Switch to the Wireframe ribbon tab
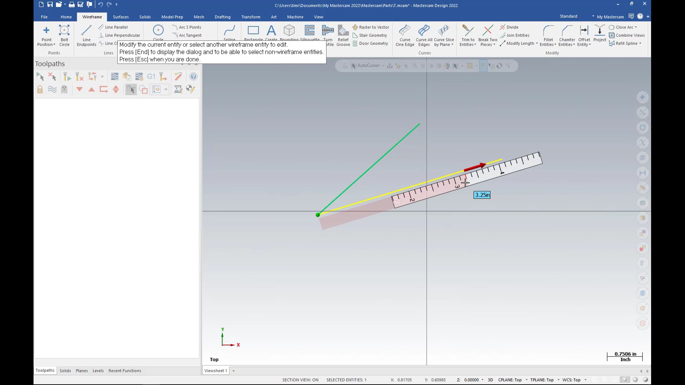The height and width of the screenshot is (385, 685). coord(92,16)
